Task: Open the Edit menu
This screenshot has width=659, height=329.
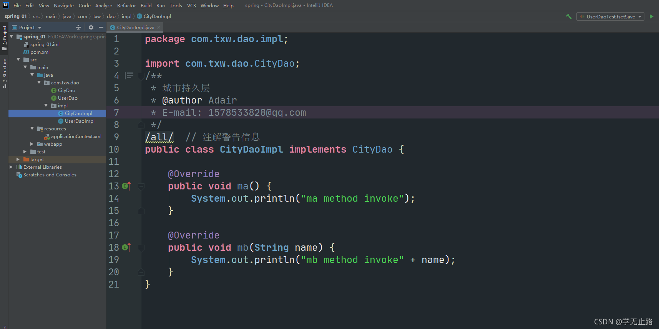Action: pyautogui.click(x=30, y=5)
